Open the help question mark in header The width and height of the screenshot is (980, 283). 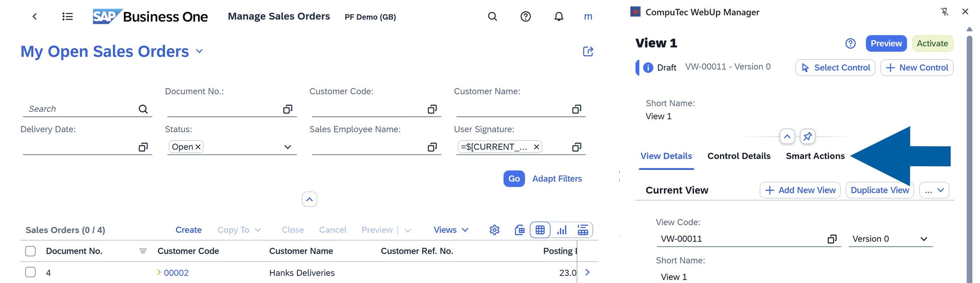pyautogui.click(x=525, y=16)
